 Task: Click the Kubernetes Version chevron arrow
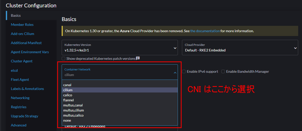(x=175, y=48)
